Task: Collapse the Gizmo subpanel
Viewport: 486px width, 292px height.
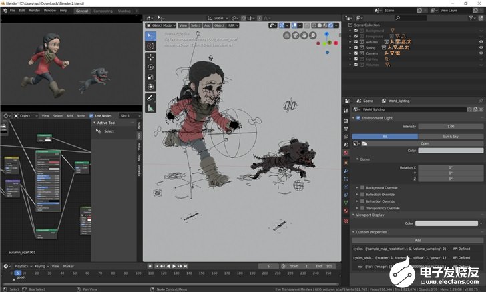Action: click(x=357, y=159)
